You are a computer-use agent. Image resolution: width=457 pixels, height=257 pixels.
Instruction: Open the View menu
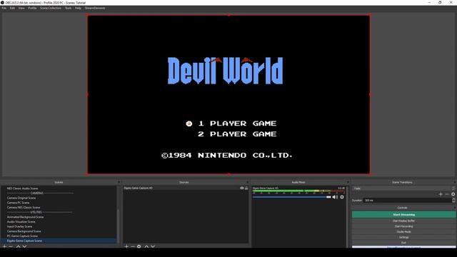tap(21, 8)
